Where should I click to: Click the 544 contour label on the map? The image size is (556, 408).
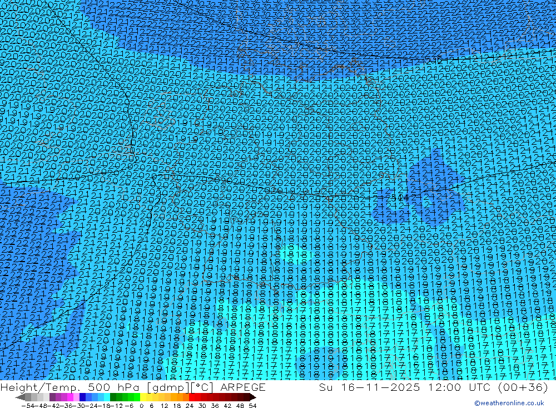(x=399, y=198)
